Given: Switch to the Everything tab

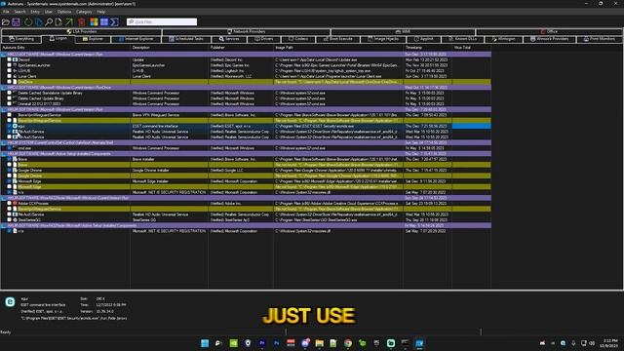Looking at the screenshot, I should pyautogui.click(x=21, y=39).
